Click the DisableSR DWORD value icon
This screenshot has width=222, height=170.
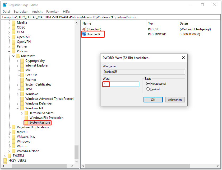tap(84, 34)
